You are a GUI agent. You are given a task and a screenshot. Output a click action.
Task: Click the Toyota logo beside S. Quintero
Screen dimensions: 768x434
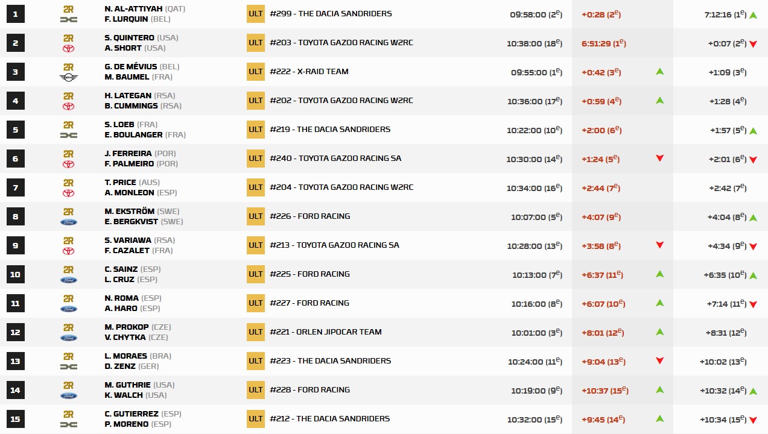coord(68,49)
